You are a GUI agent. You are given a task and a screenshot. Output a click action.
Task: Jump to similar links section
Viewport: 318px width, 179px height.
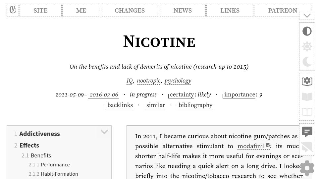coord(155,105)
